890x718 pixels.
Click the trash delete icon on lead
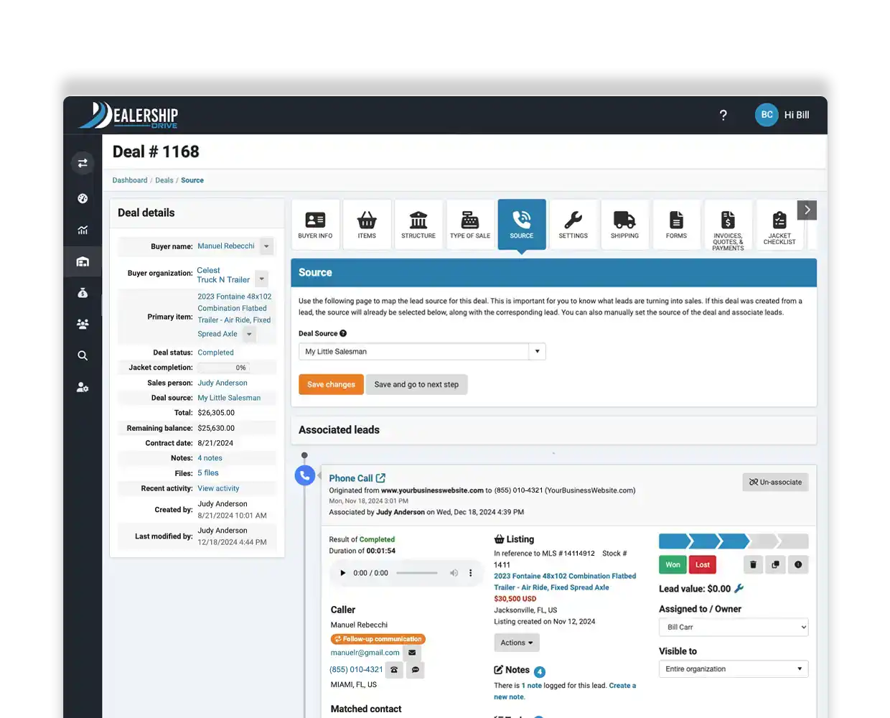tap(753, 565)
